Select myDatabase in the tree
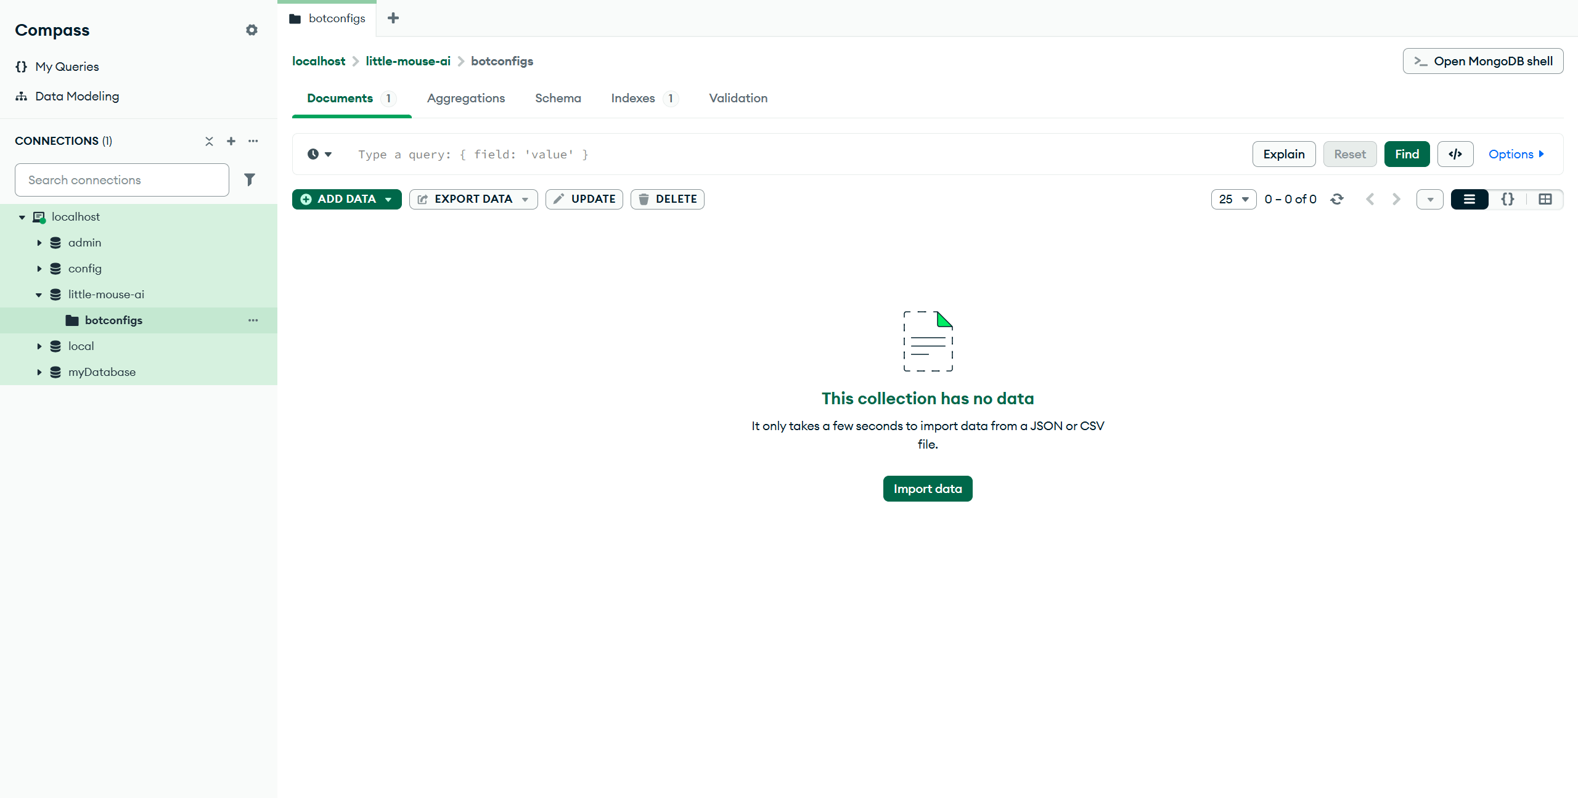Viewport: 1578px width, 798px height. 102,372
